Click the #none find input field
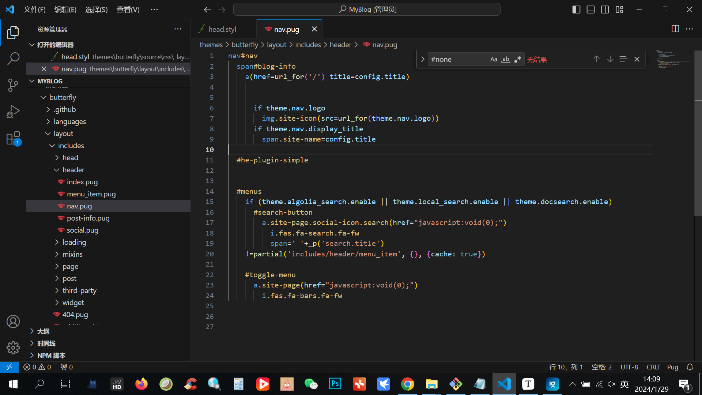Screen dimensions: 702x395 [x=457, y=59]
